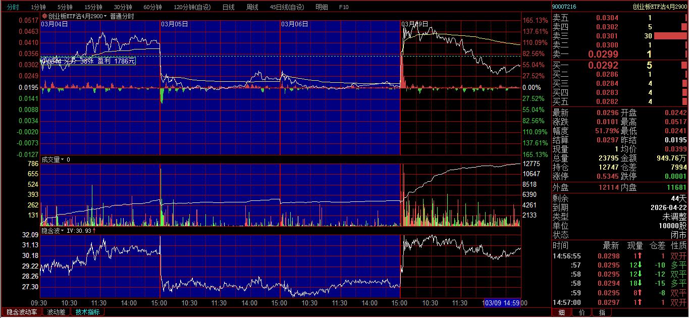Screen dimensions: 689x318
Task: Select the 技术指标 bottom tab
Action: tap(88, 312)
